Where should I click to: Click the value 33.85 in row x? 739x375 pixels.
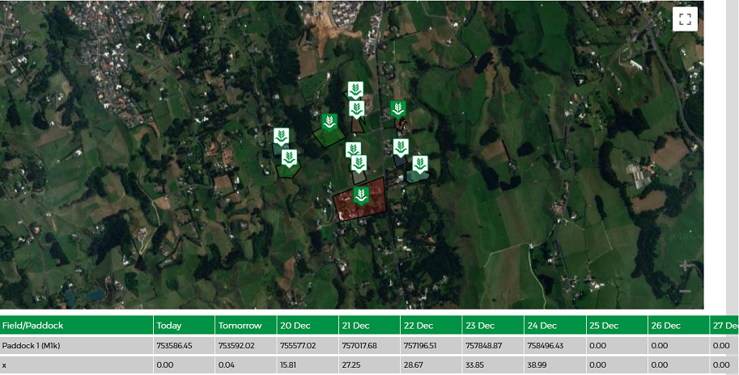[474, 365]
